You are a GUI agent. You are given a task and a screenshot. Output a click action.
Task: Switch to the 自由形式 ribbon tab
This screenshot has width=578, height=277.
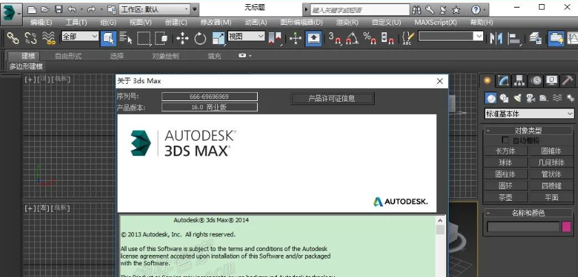(68, 56)
